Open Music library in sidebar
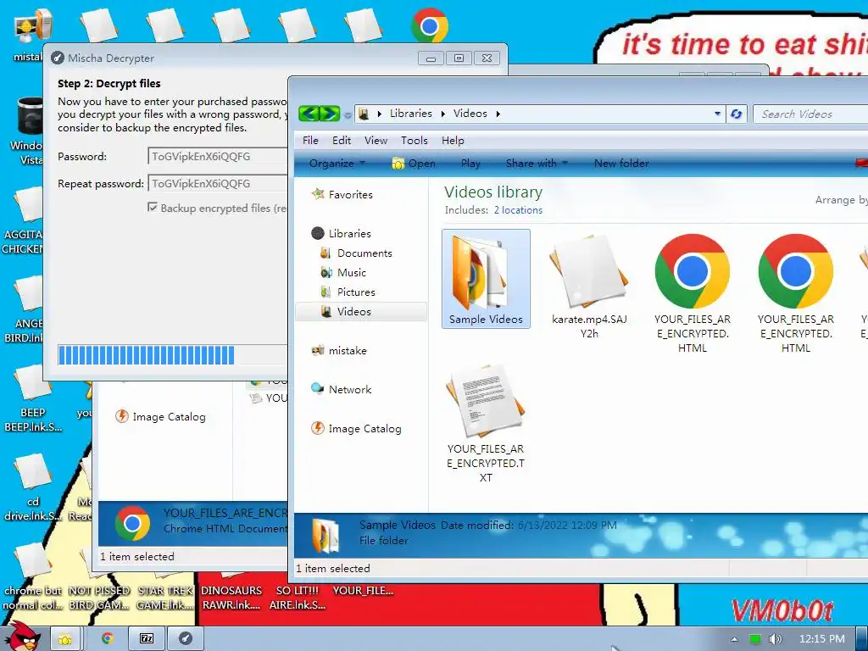Viewport: 868px width, 651px height. point(343,272)
